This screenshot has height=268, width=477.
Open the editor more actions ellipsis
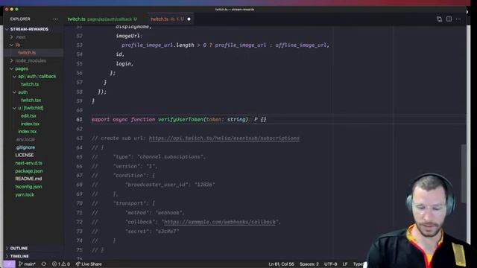click(458, 19)
